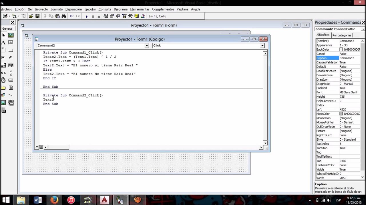Viewport: 366px width, 205px height.
Task: Click the General toolbox tab button
Action: [x=7, y=28]
